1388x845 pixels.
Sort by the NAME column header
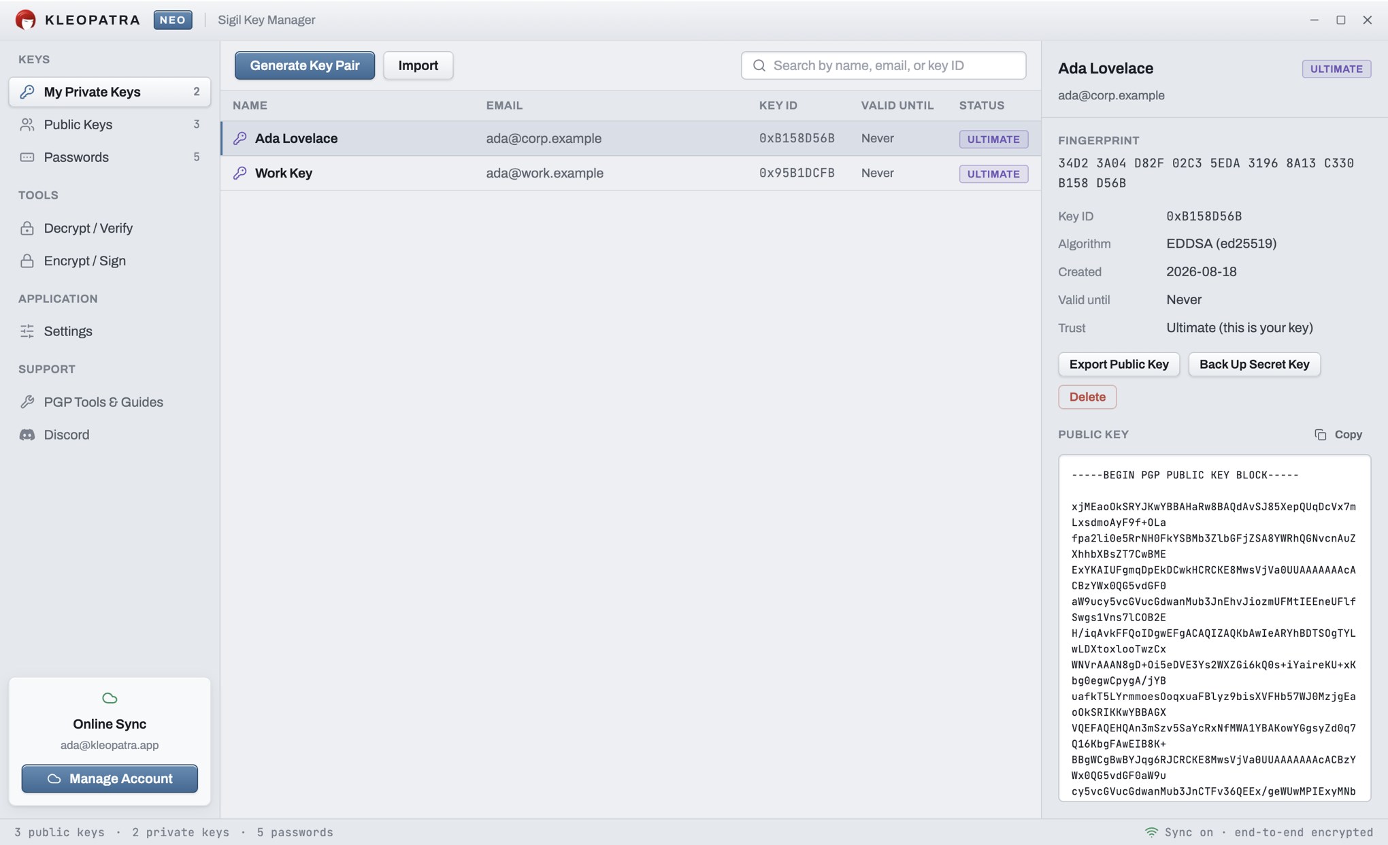pyautogui.click(x=250, y=105)
